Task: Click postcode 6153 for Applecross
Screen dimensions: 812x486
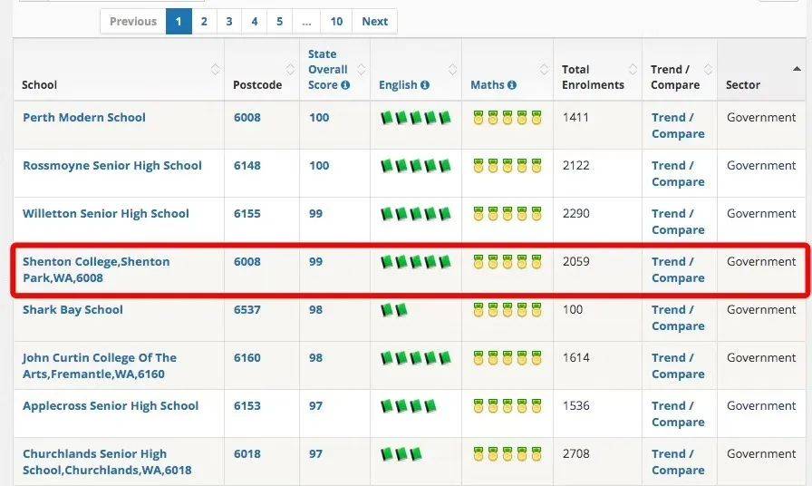Action: 247,405
